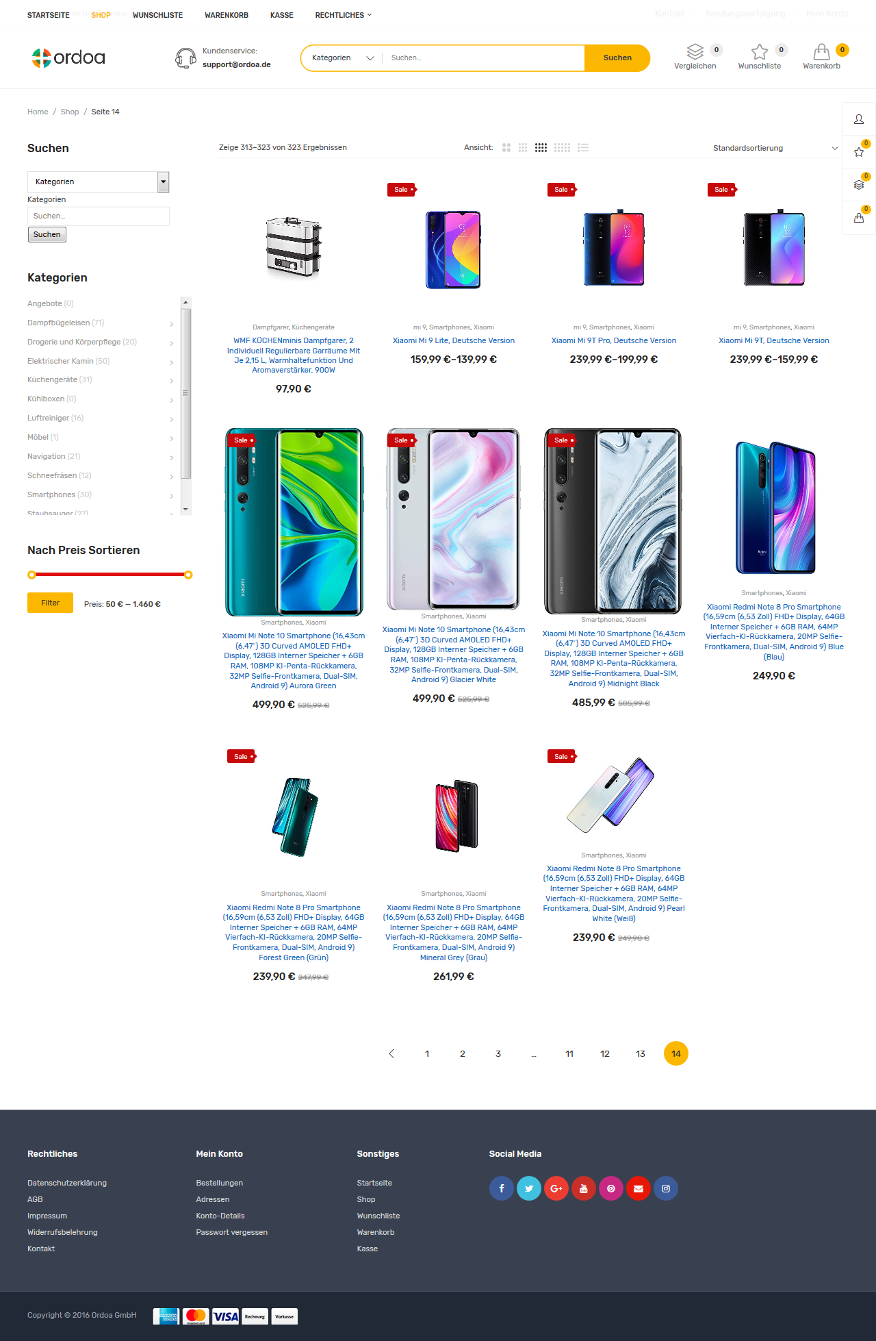
Task: Open the Standardsortierung sorting dropdown
Action: (x=775, y=148)
